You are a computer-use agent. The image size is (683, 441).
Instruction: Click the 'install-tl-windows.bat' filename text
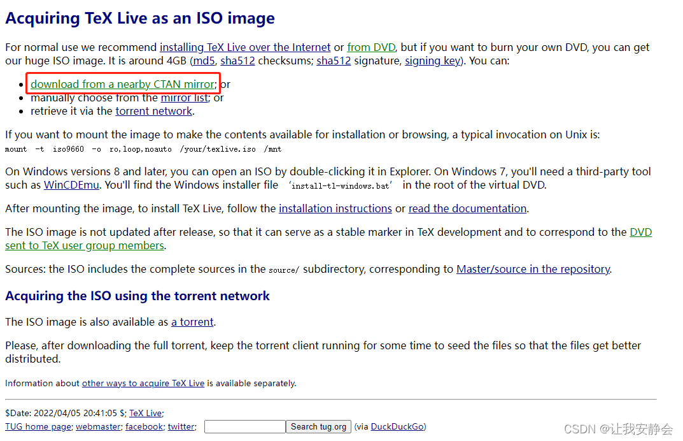pyautogui.click(x=340, y=186)
